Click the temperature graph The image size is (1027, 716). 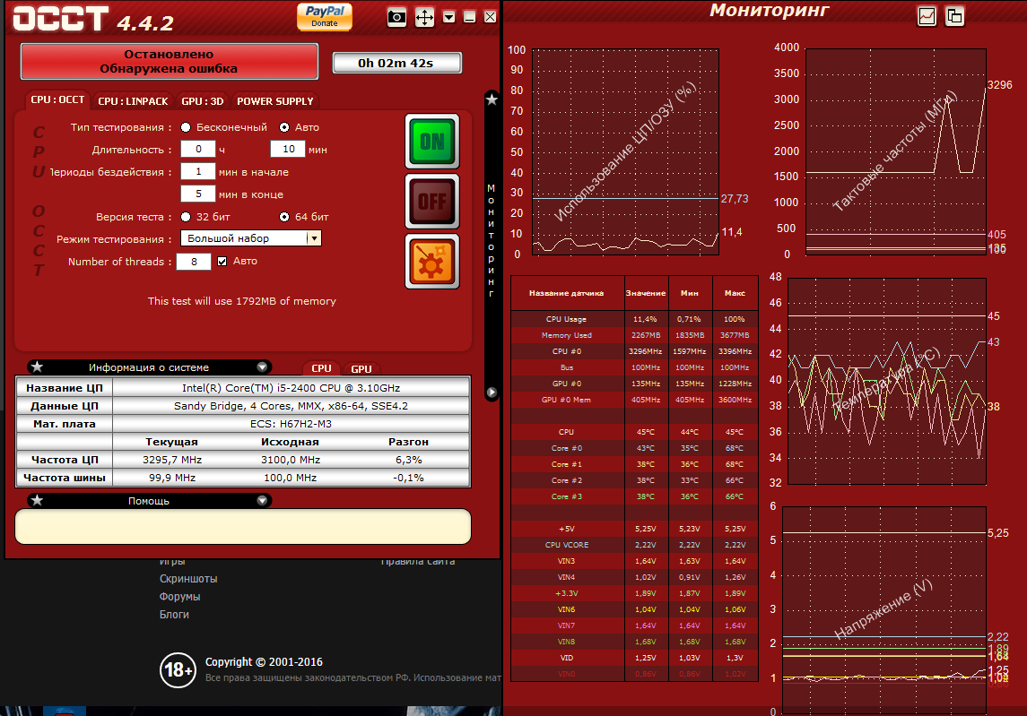pyautogui.click(x=887, y=381)
